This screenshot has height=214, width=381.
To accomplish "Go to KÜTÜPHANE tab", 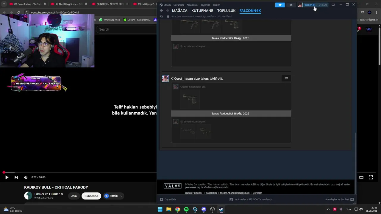I will 202,11.
